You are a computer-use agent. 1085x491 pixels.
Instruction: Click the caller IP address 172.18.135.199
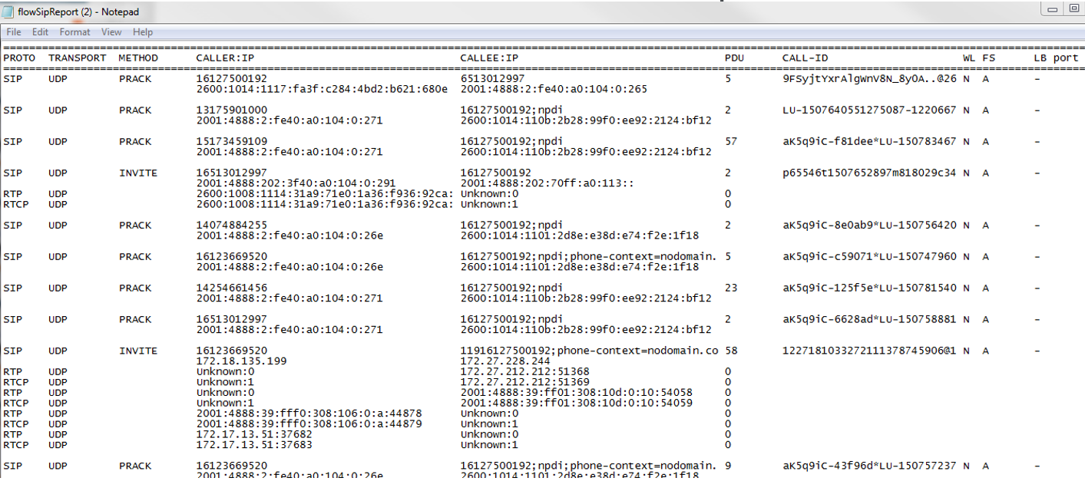pos(241,361)
